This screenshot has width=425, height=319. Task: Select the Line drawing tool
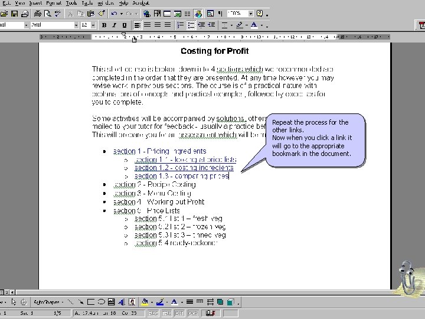tap(71, 302)
